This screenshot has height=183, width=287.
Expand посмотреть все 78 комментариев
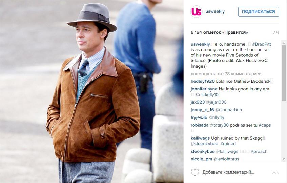[226, 74]
